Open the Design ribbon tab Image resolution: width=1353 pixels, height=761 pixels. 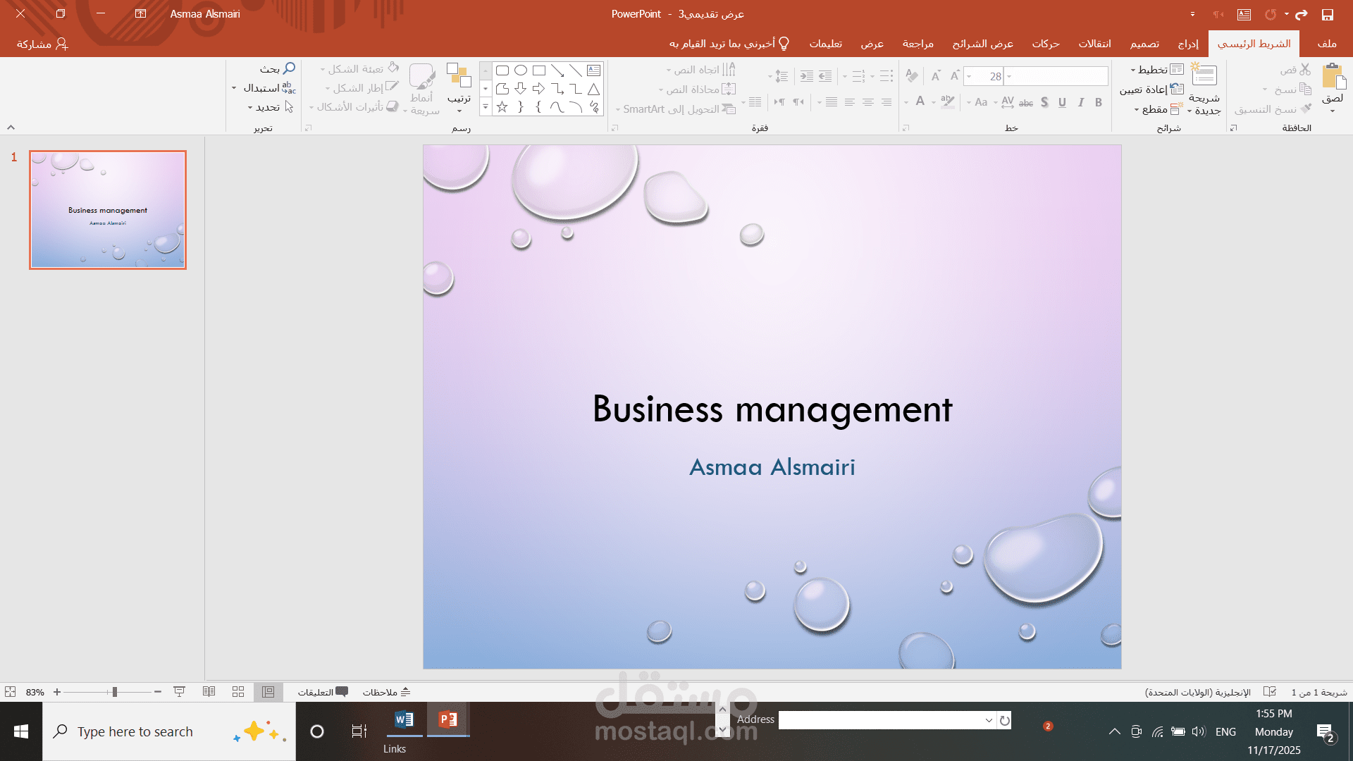pyautogui.click(x=1144, y=44)
